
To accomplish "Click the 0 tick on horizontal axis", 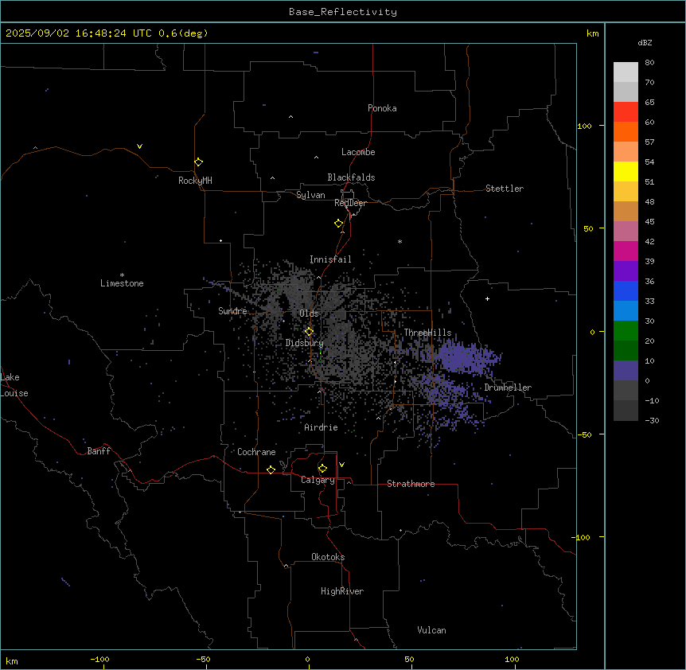I will pos(307,660).
